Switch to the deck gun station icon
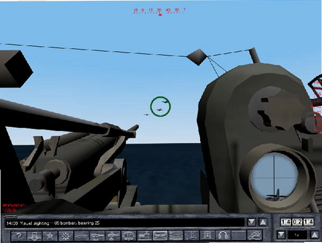The image size is (322, 243). [x=97, y=236]
